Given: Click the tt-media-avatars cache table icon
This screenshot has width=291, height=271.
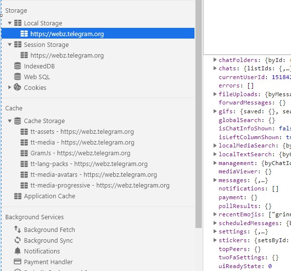Looking at the screenshot, I should (x=24, y=175).
